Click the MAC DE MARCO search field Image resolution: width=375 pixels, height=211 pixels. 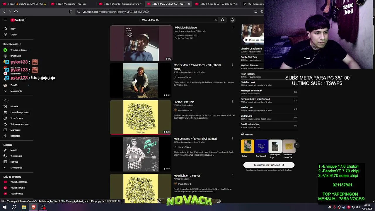(x=177, y=20)
